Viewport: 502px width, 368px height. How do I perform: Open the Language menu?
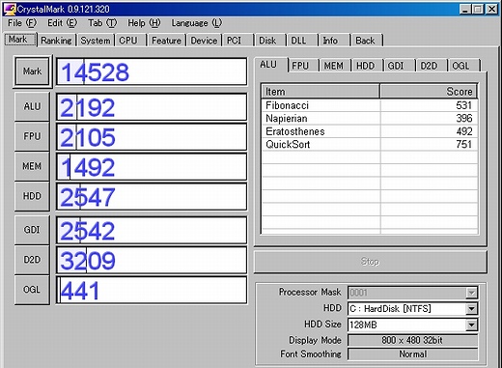(197, 23)
